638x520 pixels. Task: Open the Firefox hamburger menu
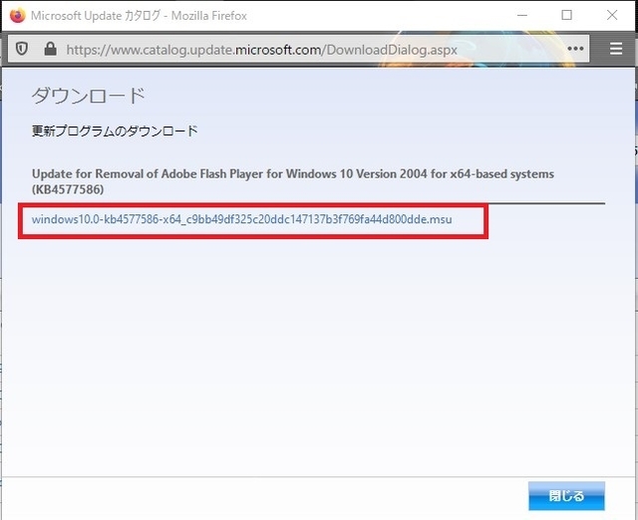tap(616, 49)
